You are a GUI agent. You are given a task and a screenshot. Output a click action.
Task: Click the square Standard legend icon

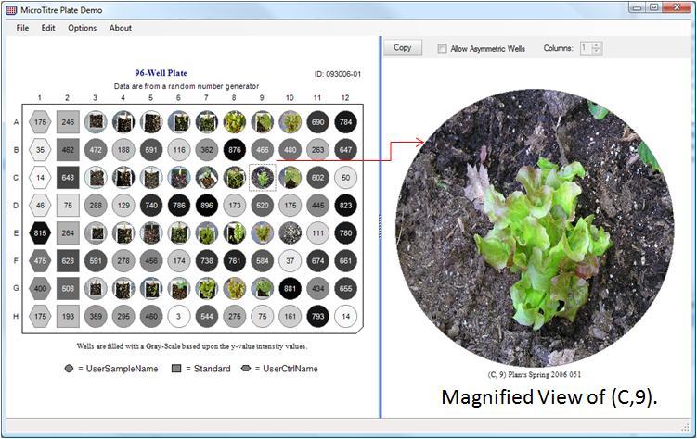click(177, 369)
